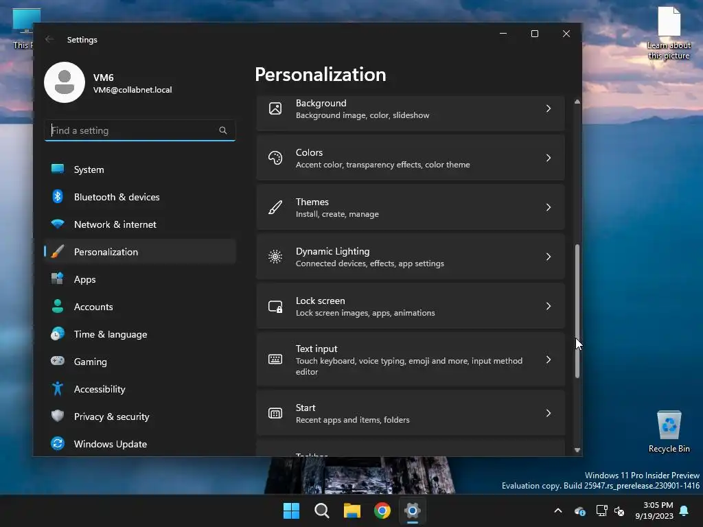The width and height of the screenshot is (703, 527).
Task: Click the Dynamic Lighting title text
Action: point(333,251)
